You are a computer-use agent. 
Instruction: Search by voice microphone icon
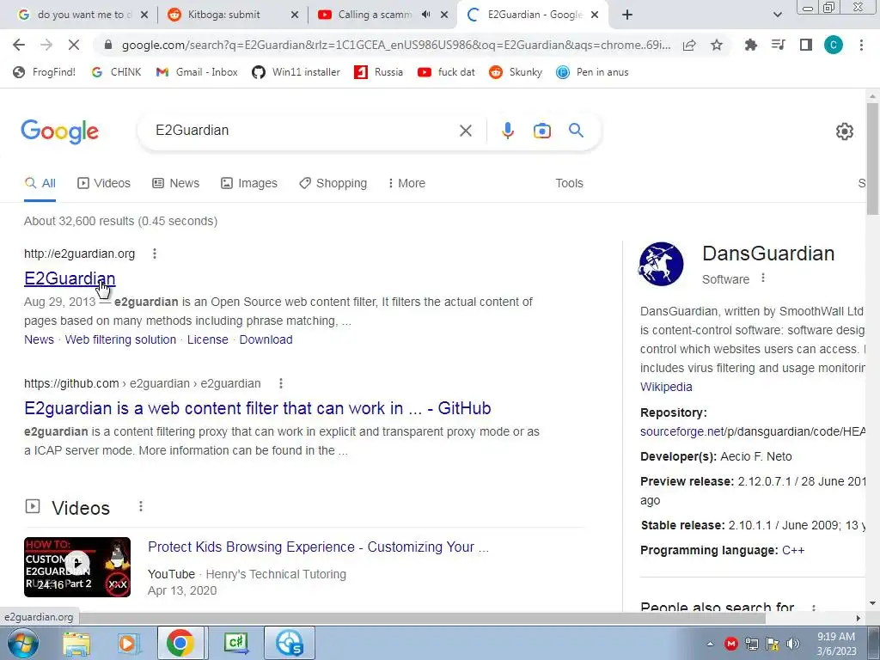coord(507,131)
